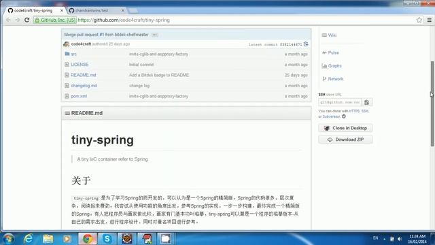The width and height of the screenshot is (435, 245).
Task: Open the Merge pull request #1 commit link
Action: pos(106,35)
